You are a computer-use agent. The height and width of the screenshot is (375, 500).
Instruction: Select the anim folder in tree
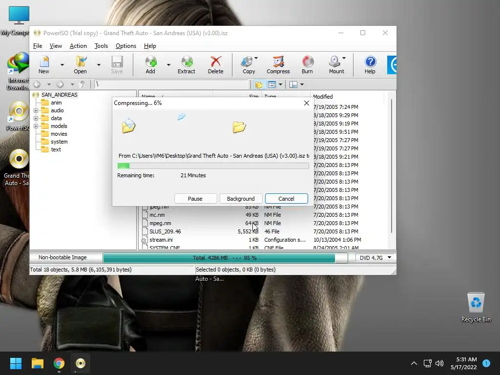pos(56,103)
